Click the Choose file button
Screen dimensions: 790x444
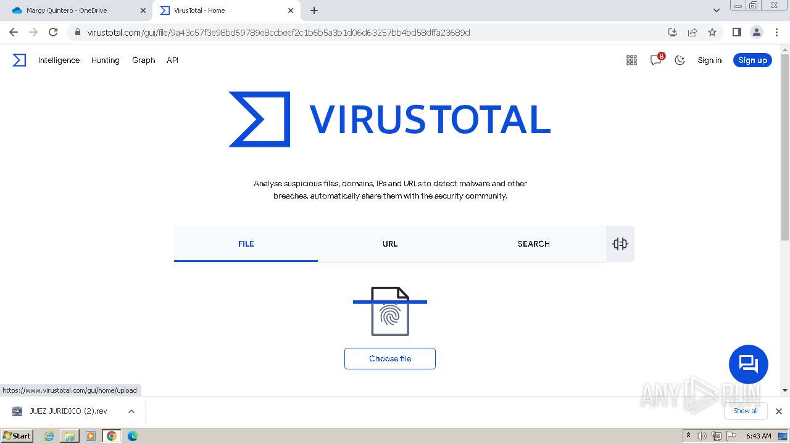click(390, 358)
